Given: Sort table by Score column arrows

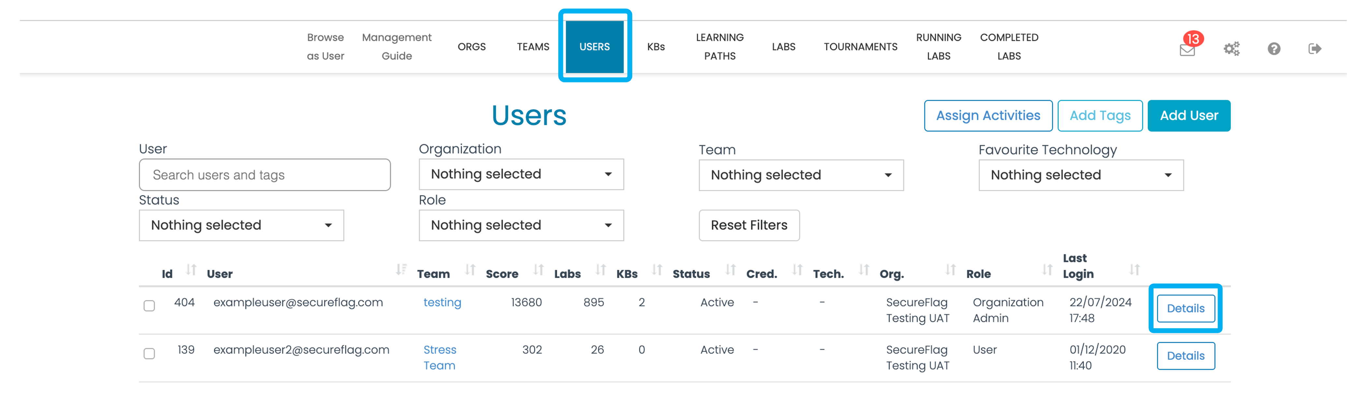Looking at the screenshot, I should point(539,270).
